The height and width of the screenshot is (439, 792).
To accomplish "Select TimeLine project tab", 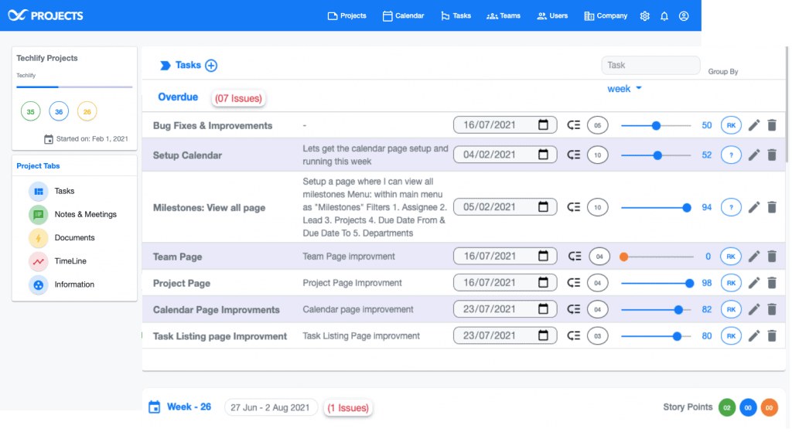I will pos(57,261).
